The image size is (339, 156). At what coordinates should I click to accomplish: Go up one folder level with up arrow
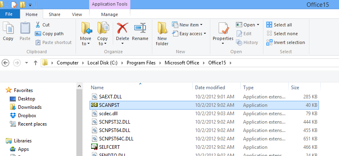pos(36,63)
